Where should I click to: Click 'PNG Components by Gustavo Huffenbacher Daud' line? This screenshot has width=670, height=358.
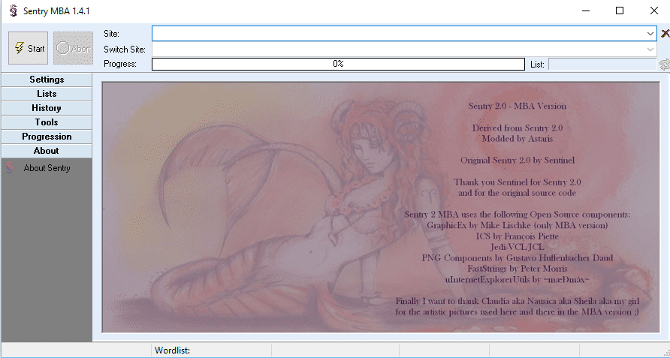[517, 258]
